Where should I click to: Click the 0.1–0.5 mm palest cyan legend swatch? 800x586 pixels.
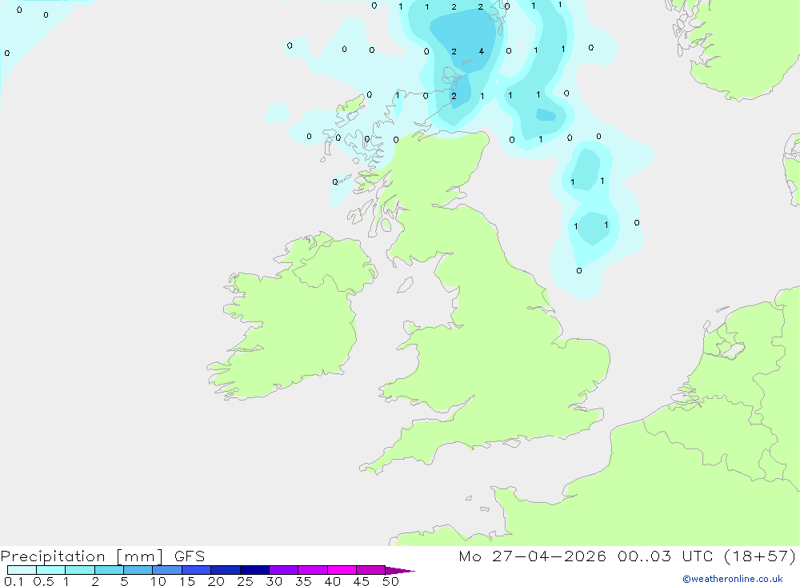pos(22,570)
